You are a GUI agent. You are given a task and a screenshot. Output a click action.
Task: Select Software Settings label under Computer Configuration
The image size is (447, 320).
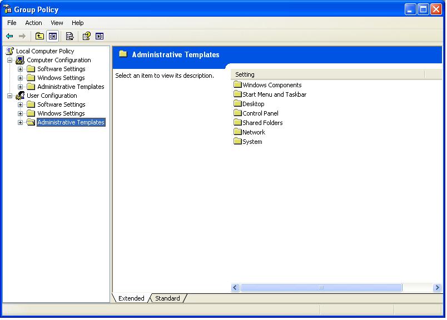[61, 69]
